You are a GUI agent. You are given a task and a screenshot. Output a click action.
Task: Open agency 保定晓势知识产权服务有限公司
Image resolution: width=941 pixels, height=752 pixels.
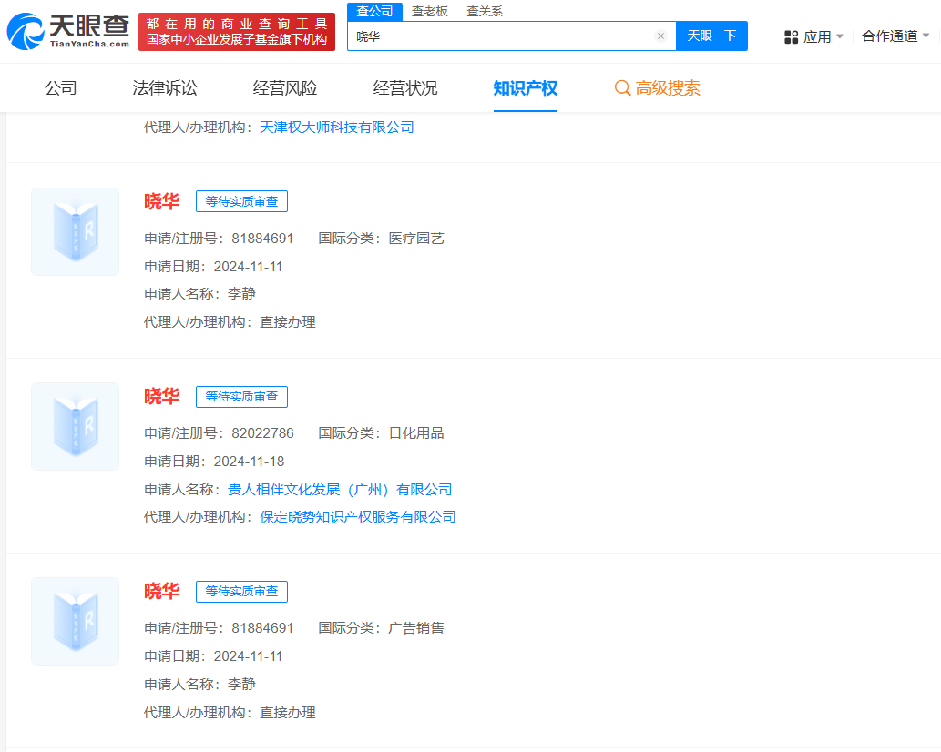pyautogui.click(x=358, y=517)
